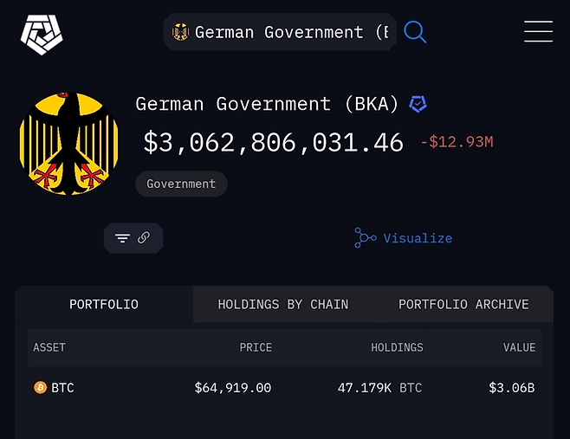Sort by the Price column header
Viewport: 570px width, 439px height.
(256, 347)
